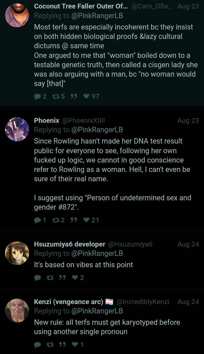Like Kenzi's tweet with 1 like
This screenshot has height=354, width=204.
tap(75, 345)
